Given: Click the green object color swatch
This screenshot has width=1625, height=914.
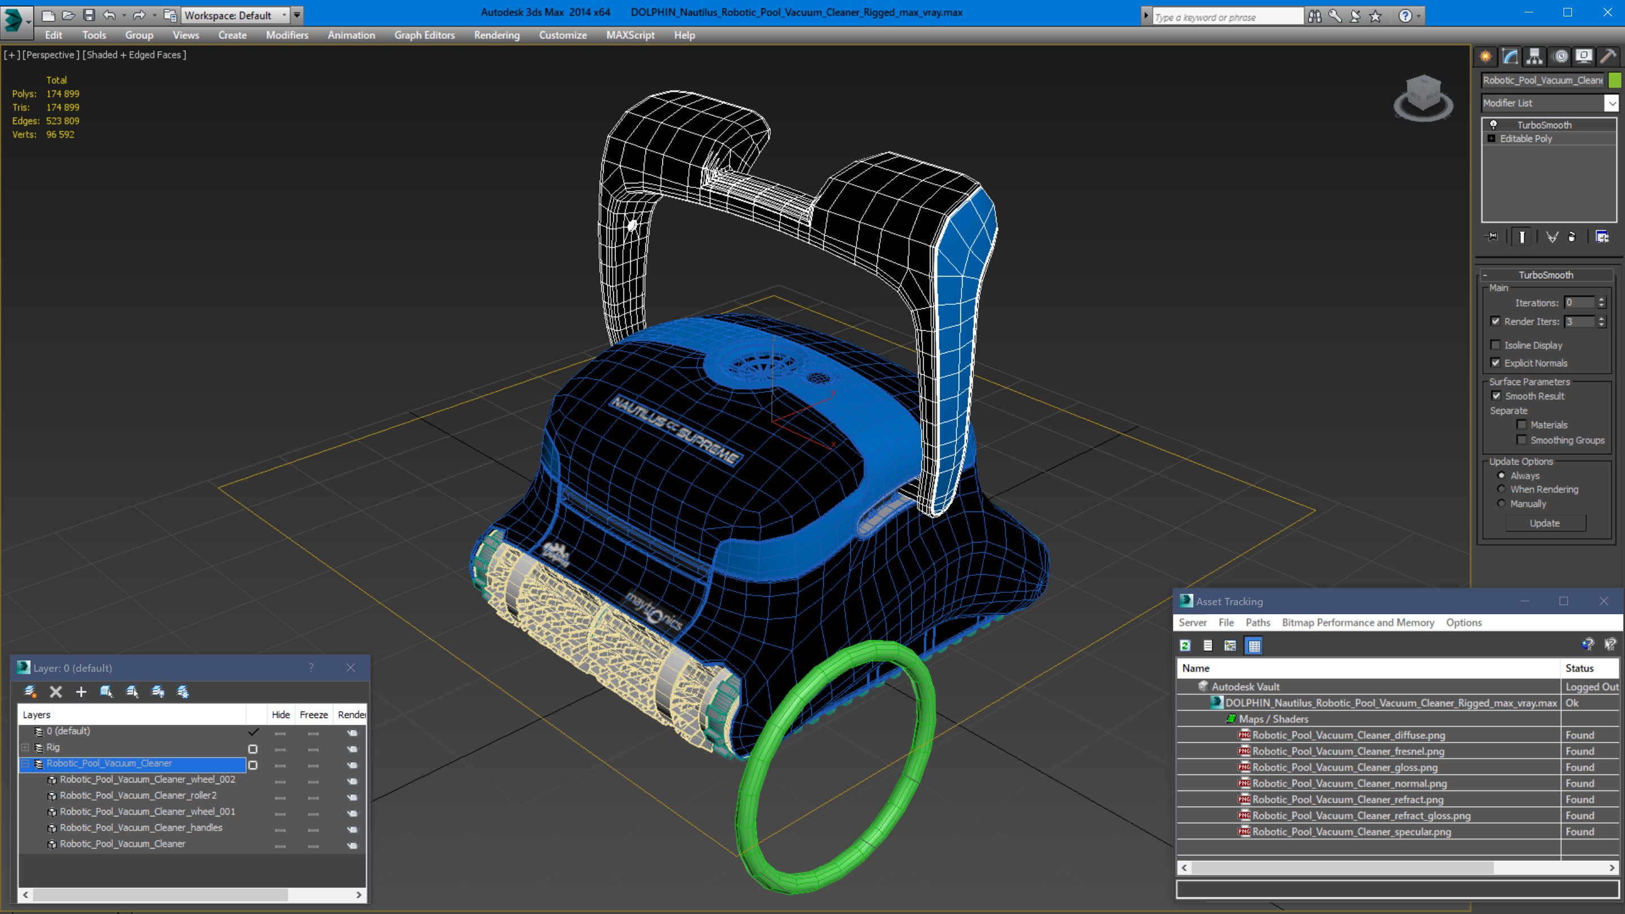Looking at the screenshot, I should (1615, 80).
